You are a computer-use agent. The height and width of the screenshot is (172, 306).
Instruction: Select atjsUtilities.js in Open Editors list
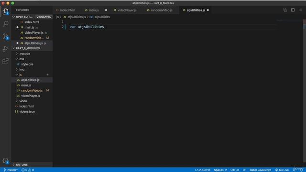(x=33, y=43)
